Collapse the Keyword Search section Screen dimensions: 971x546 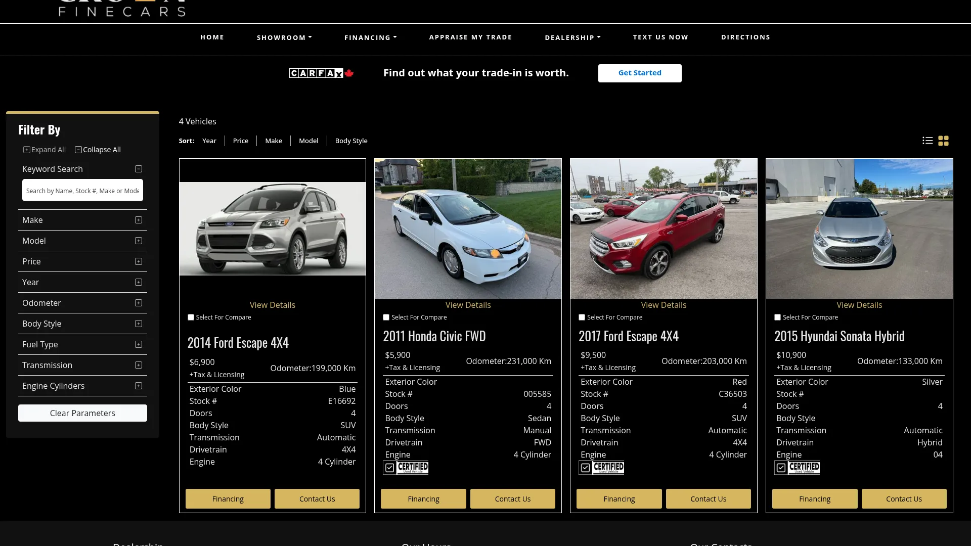click(139, 169)
